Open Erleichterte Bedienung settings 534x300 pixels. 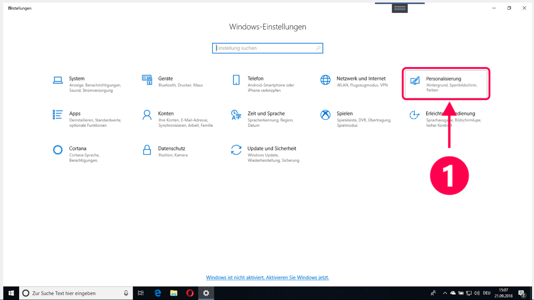446,119
